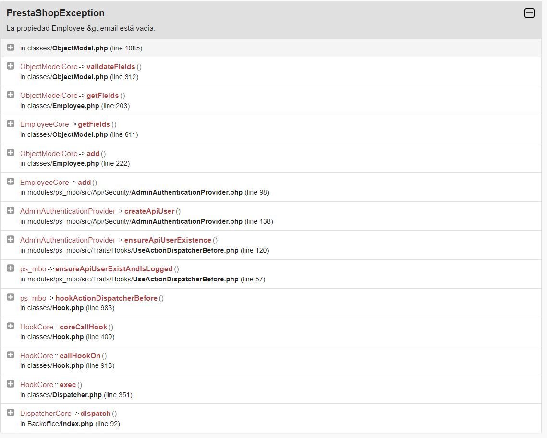Click 'in classes/ObjectModel.php (line 1085)' text

click(81, 48)
